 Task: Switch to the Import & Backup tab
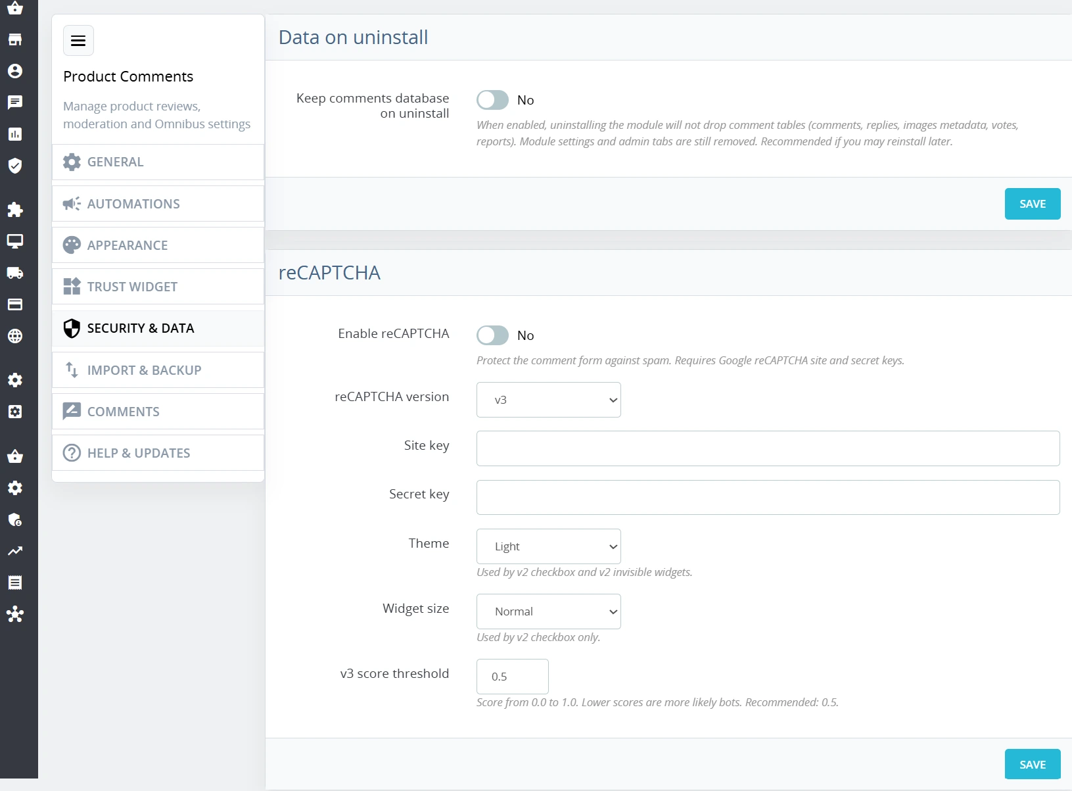click(158, 370)
